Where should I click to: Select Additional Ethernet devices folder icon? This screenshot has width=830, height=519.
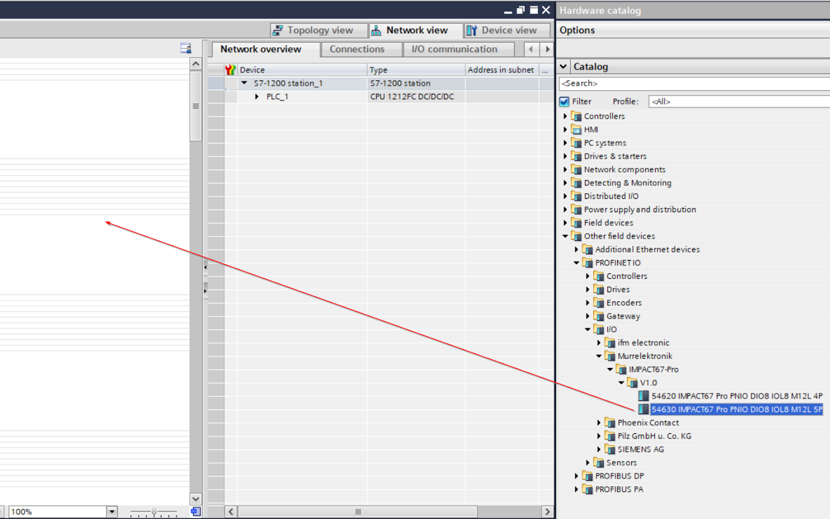click(587, 250)
